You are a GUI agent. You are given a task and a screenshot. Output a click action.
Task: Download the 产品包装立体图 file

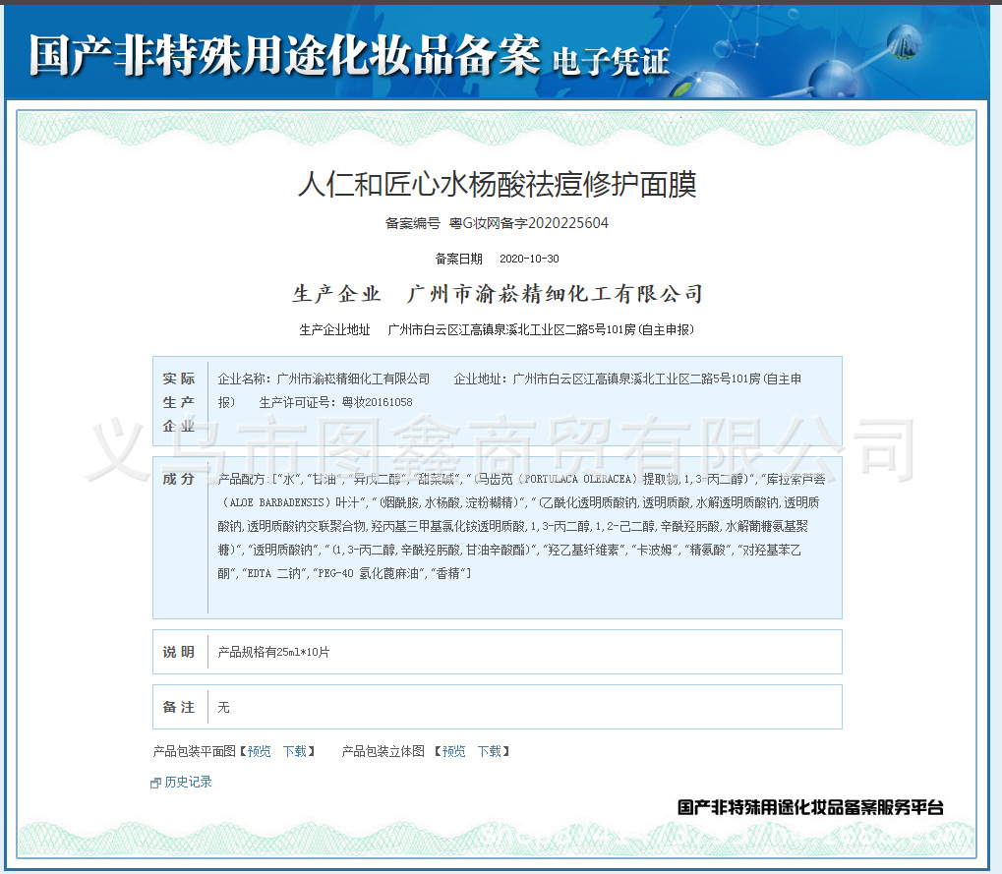[490, 751]
